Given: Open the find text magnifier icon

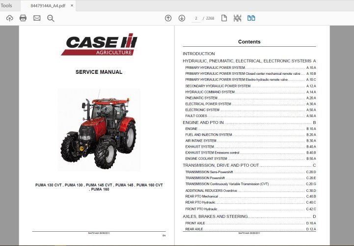Looking at the screenshot, I should [51, 18].
